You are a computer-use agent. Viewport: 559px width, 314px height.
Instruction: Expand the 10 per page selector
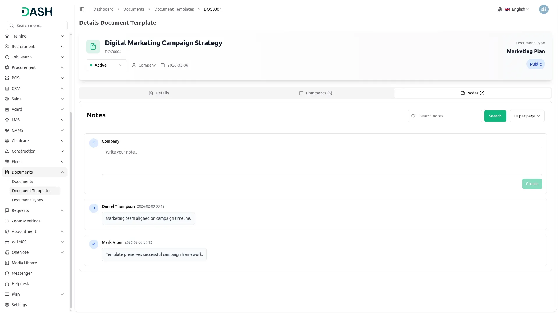[x=527, y=116]
